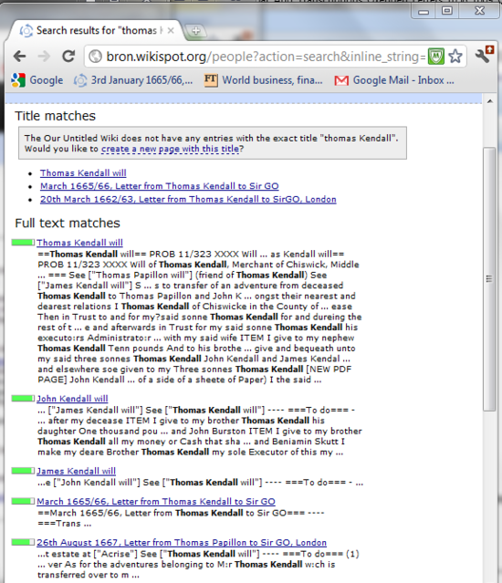Click the globe icon in the address bar
The image size is (502, 583).
[x=96, y=57]
